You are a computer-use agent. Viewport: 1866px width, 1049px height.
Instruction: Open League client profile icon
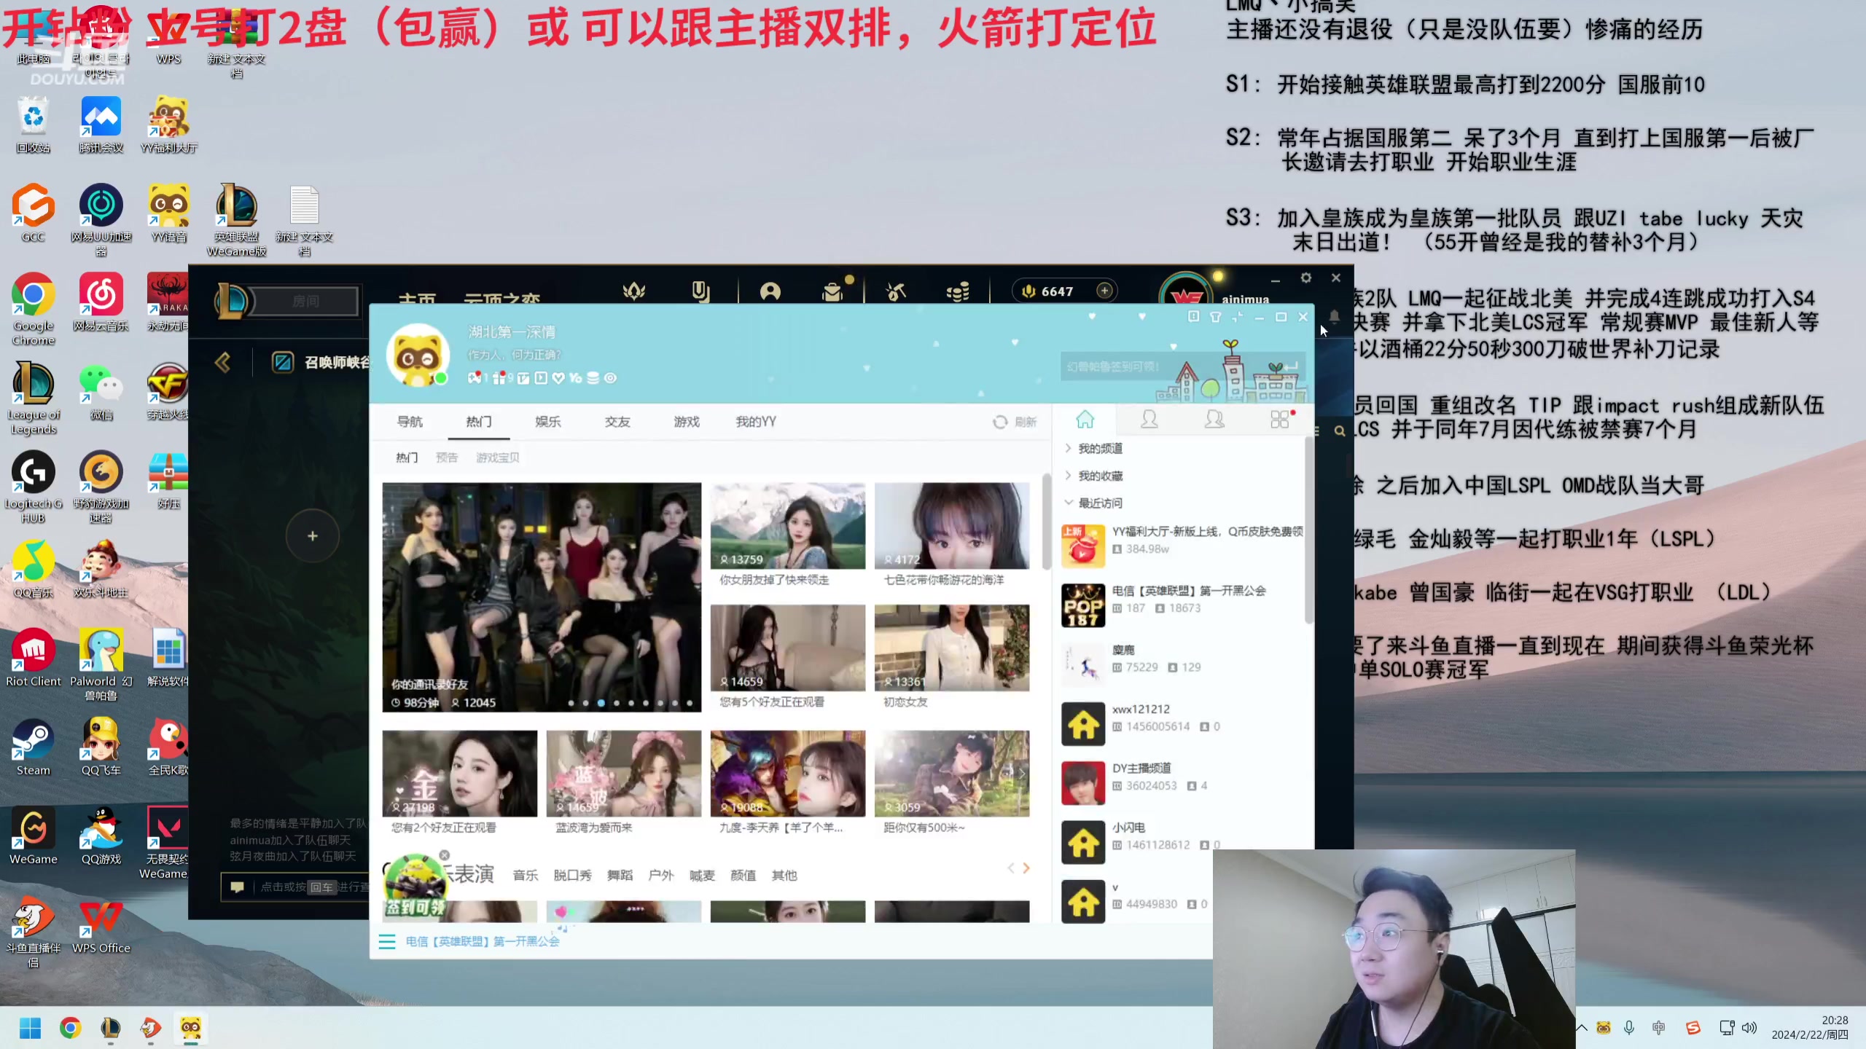tap(770, 291)
